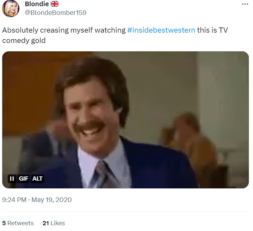Open the tweet's three-dot more options menu
The height and width of the screenshot is (231, 253).
click(244, 5)
